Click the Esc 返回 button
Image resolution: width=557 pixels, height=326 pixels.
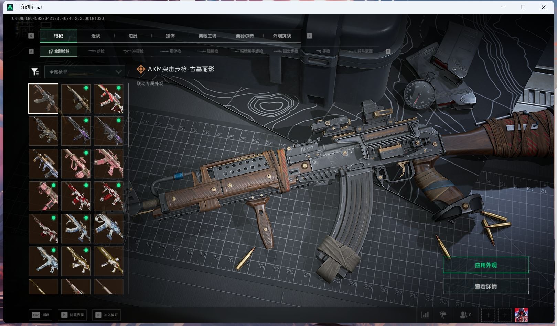[x=41, y=315]
